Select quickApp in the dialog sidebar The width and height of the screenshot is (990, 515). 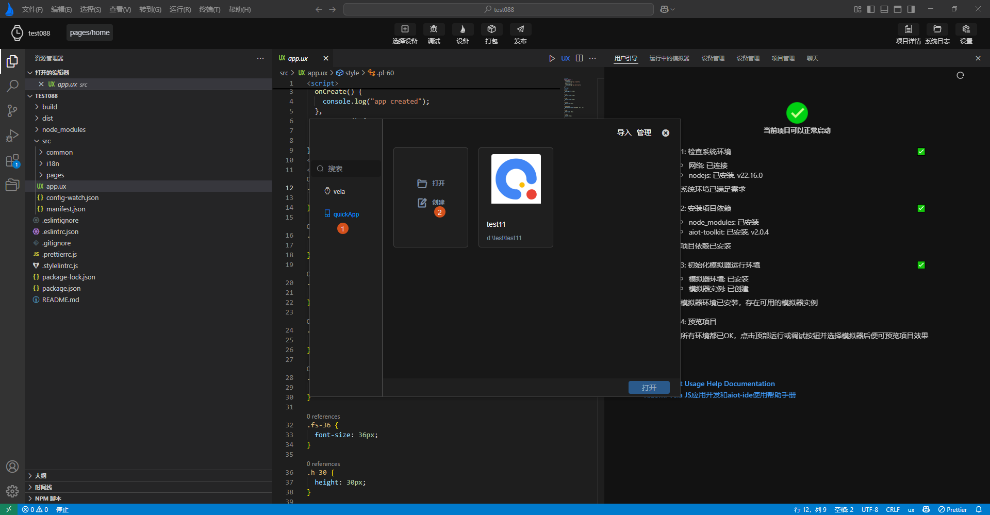(x=345, y=214)
